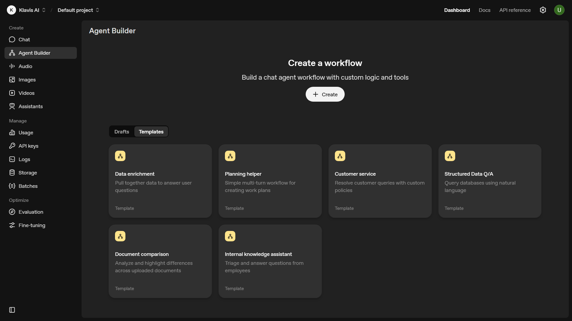Open the Batches section
The width and height of the screenshot is (572, 321).
click(28, 186)
